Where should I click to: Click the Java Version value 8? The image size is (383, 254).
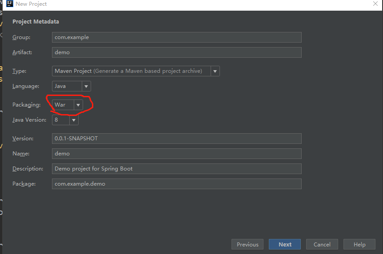(x=60, y=120)
